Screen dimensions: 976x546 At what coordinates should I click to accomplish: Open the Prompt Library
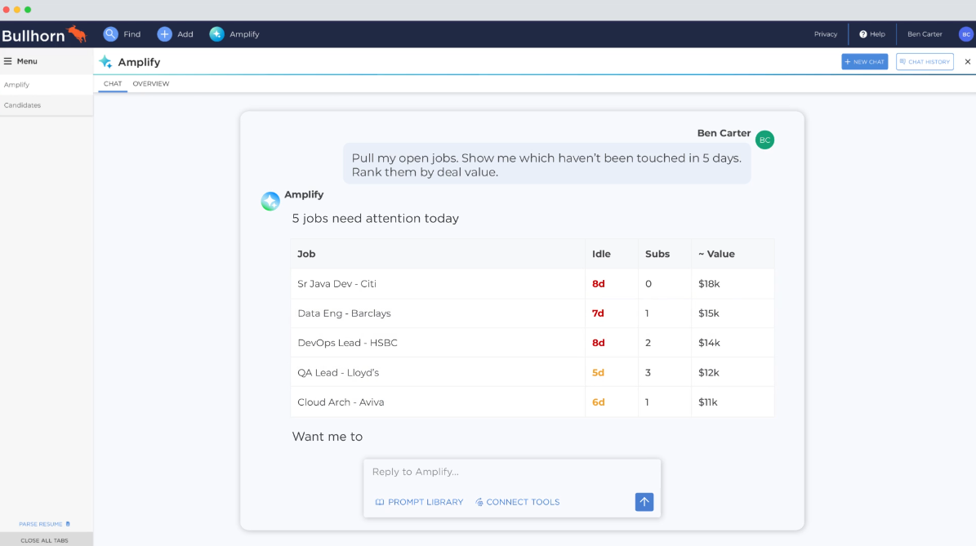[x=419, y=502]
